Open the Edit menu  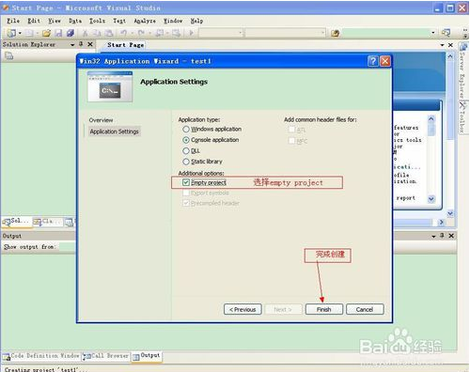point(34,21)
